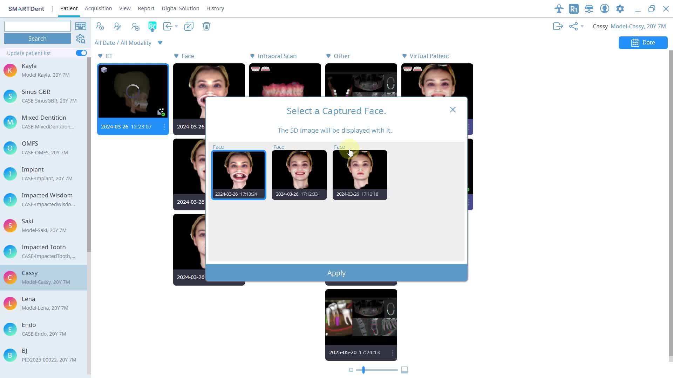Select patient Kayla in list
The height and width of the screenshot is (378, 673).
(43, 70)
